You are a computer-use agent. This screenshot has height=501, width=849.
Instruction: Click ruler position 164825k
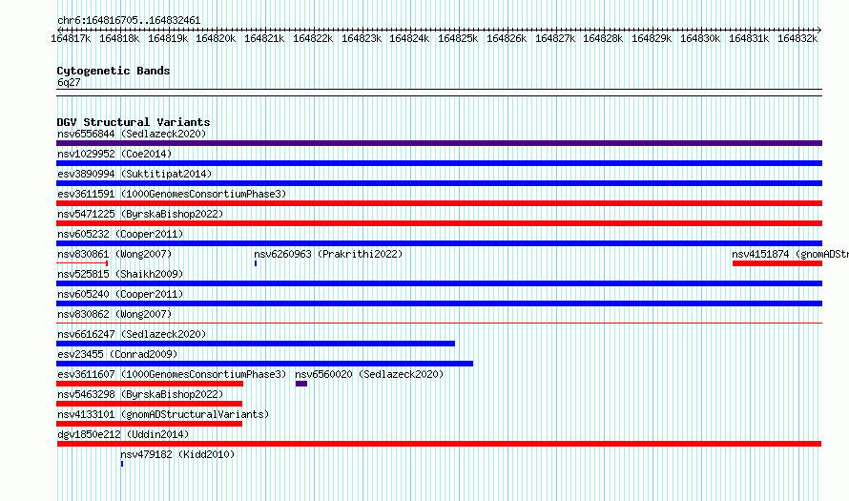(458, 38)
